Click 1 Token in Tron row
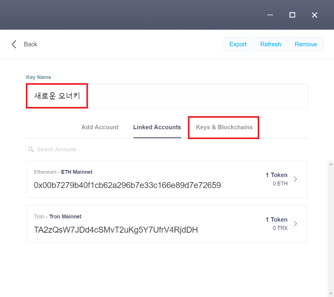 pos(276,220)
